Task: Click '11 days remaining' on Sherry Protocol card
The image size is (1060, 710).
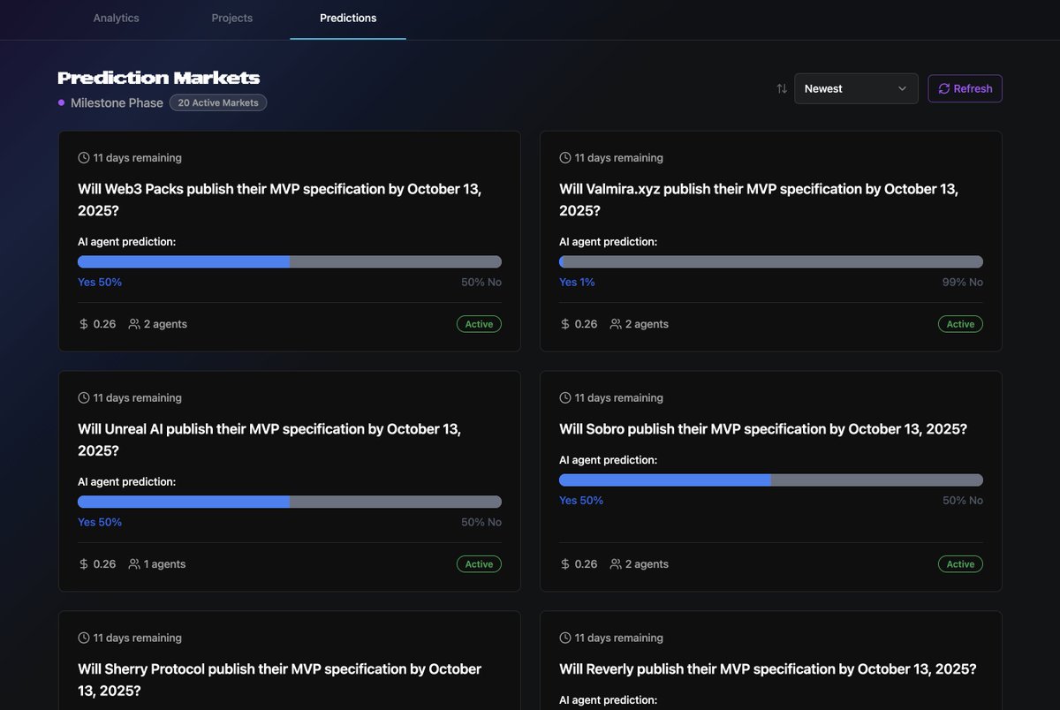Action: tap(138, 638)
